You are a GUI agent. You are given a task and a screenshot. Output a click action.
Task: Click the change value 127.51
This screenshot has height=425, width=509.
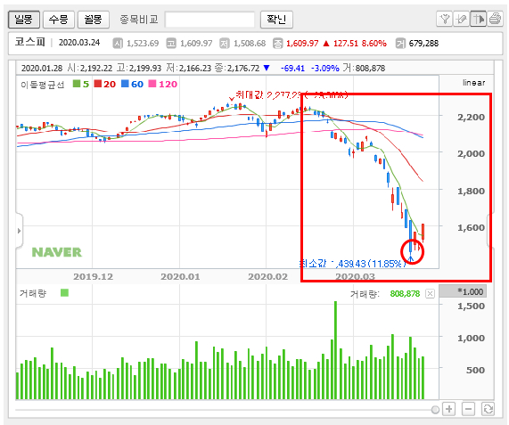345,43
